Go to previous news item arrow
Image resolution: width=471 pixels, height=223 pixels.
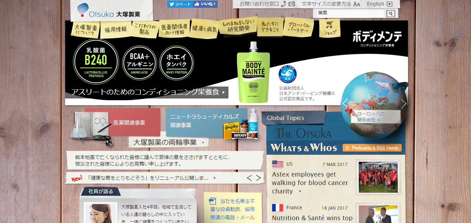(x=249, y=178)
